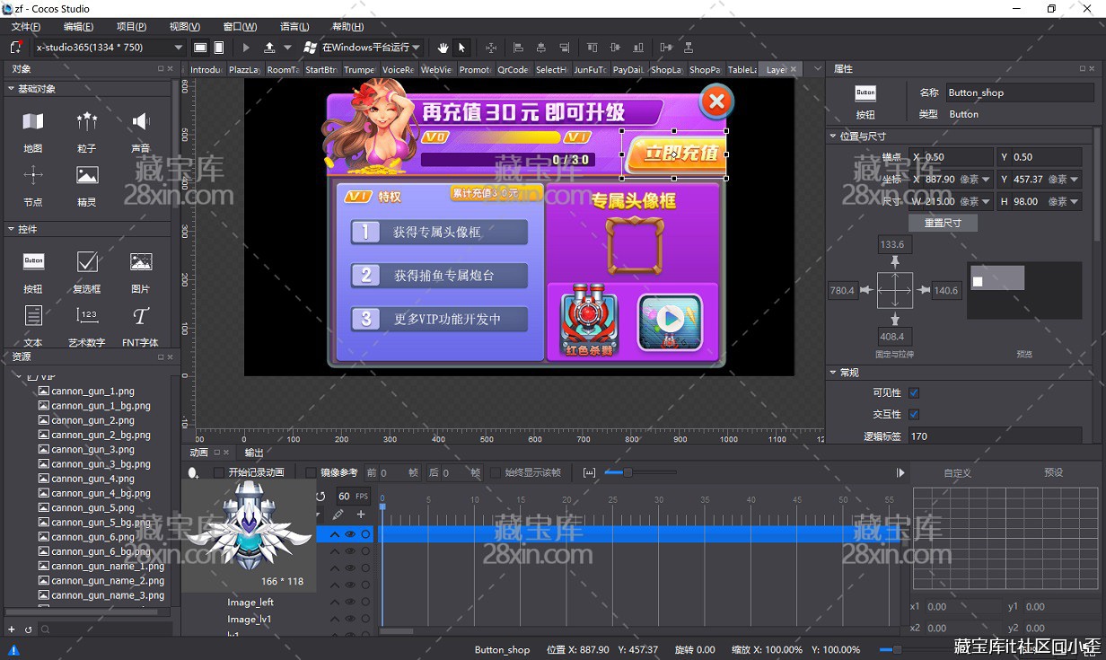The height and width of the screenshot is (660, 1106).
Task: Switch to the 输出 output tab
Action: pyautogui.click(x=254, y=453)
